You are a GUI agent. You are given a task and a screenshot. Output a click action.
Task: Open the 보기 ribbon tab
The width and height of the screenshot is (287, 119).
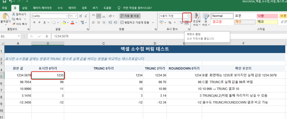(95, 8)
